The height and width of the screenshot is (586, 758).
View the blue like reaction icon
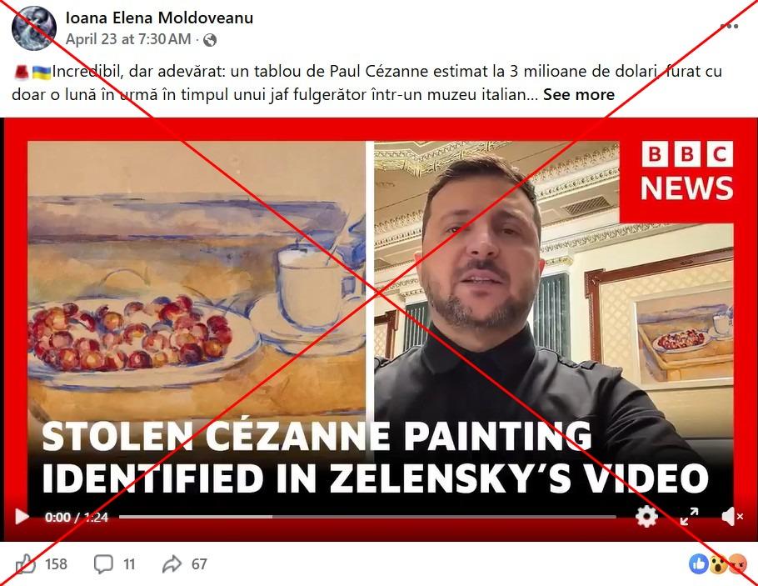699,564
